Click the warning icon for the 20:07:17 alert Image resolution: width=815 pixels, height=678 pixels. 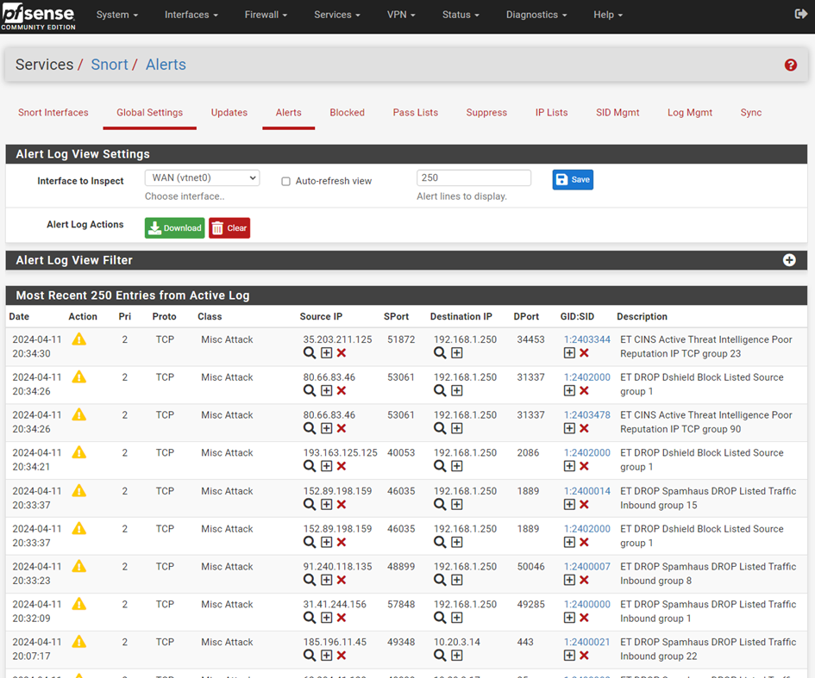coord(79,642)
